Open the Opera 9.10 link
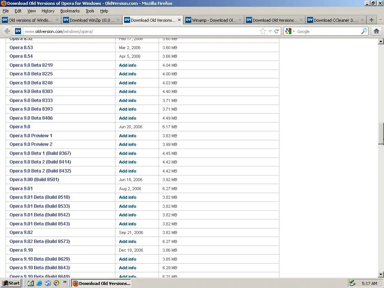This screenshot has height=288, width=384. (x=21, y=250)
